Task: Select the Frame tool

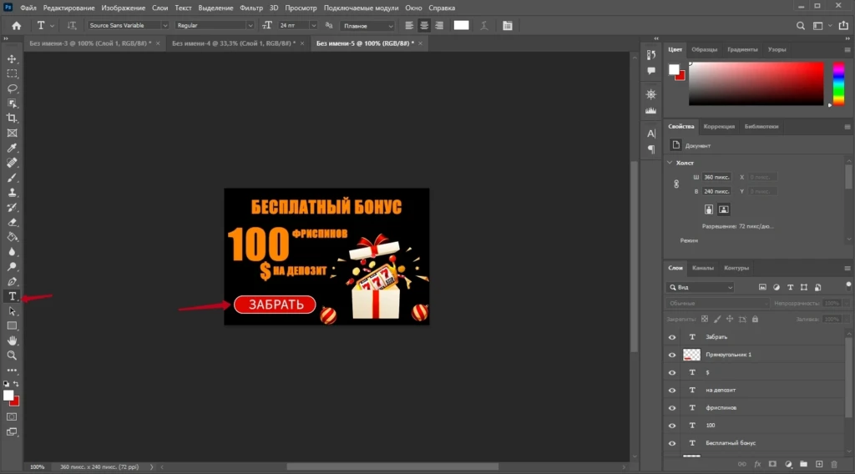Action: click(x=12, y=133)
